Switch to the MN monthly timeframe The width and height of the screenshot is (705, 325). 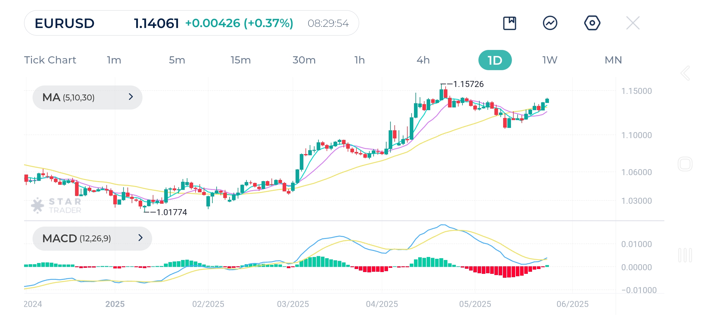tap(613, 60)
